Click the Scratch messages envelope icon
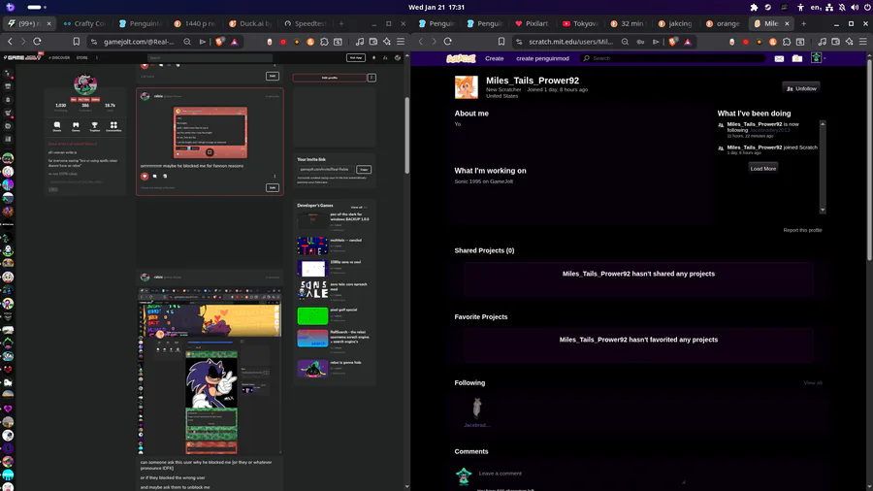 [779, 58]
